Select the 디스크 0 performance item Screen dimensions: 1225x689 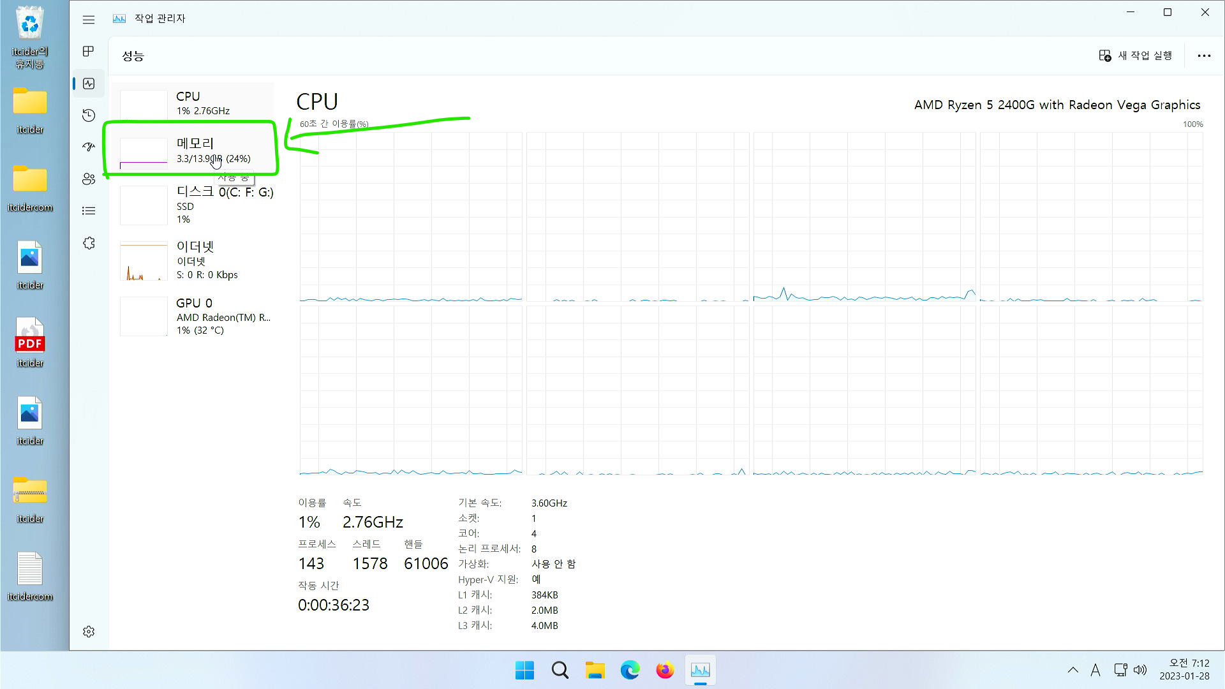[193, 205]
